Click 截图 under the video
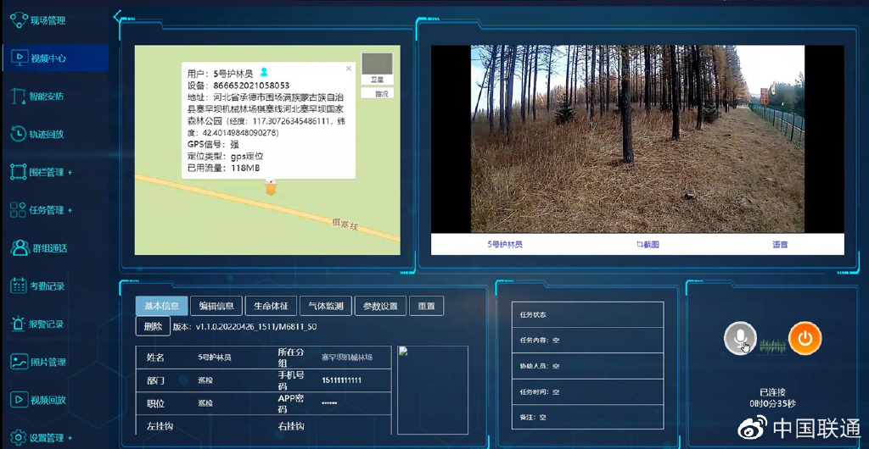 point(648,244)
